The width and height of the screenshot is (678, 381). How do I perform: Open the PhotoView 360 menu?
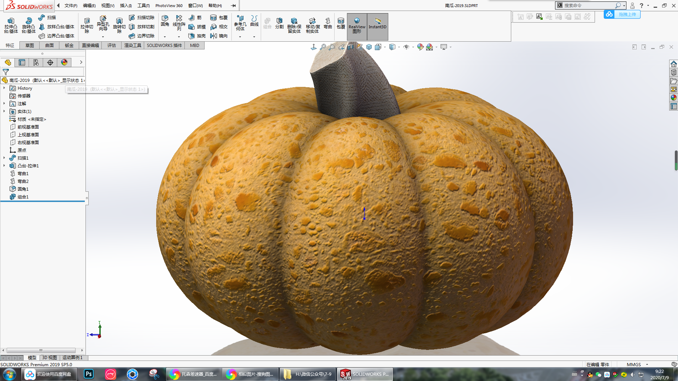pos(169,5)
